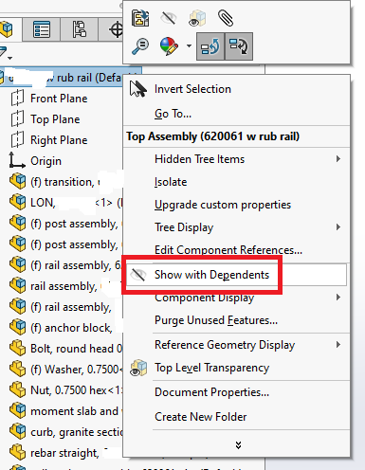365x470 pixels.
Task: Toggle the transparency icon in popup toolbar
Action: pyautogui.click(x=197, y=18)
